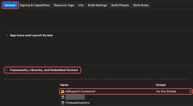Viewport: 193px width, 106px height.
Task: Select the FirebaseAnalytics library row
Action: click(x=126, y=103)
